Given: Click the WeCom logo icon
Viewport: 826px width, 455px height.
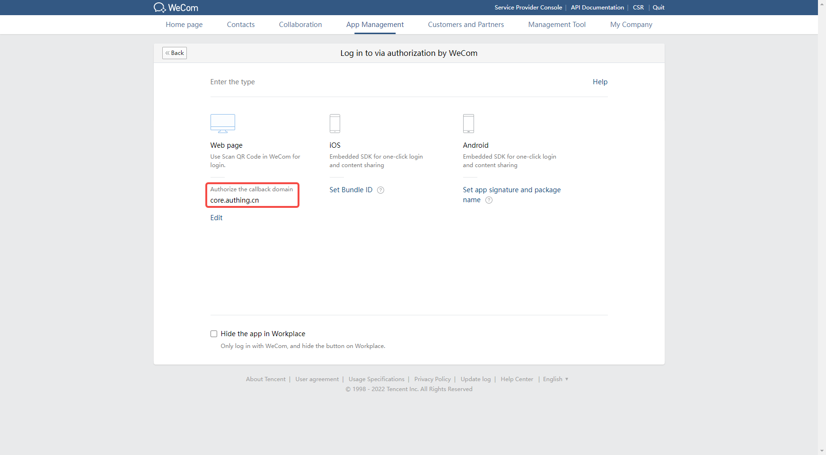Looking at the screenshot, I should 159,8.
